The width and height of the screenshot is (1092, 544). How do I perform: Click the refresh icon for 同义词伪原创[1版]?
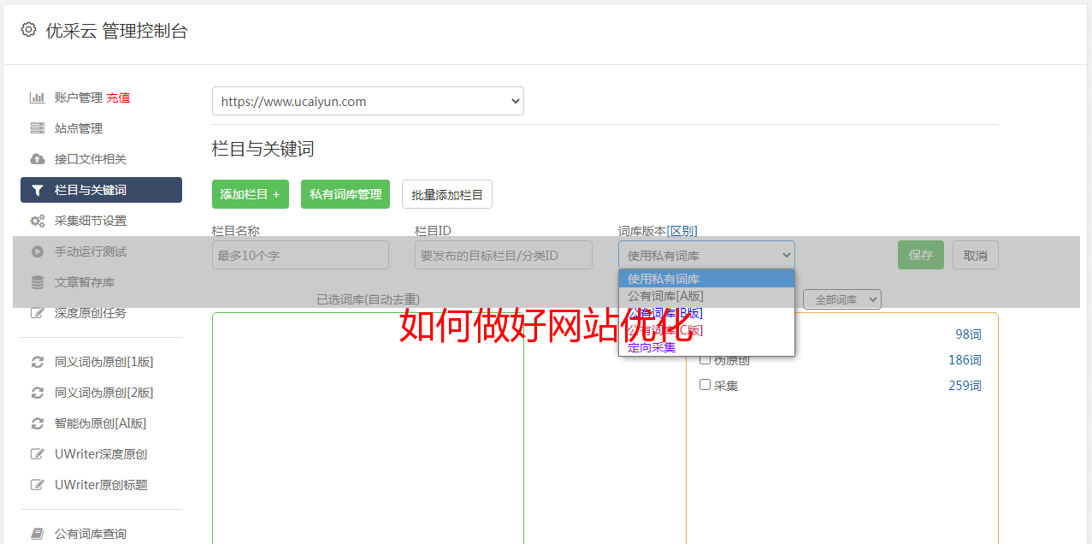coord(37,362)
